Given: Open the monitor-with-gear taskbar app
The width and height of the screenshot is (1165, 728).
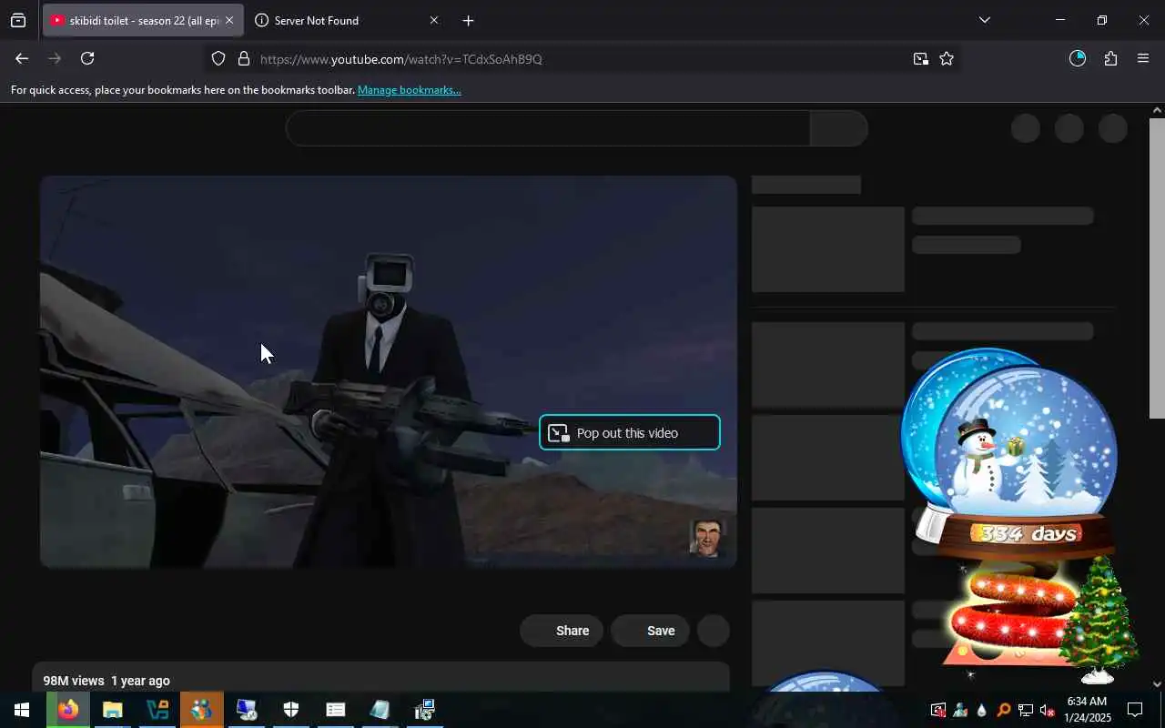Looking at the screenshot, I should 246,710.
